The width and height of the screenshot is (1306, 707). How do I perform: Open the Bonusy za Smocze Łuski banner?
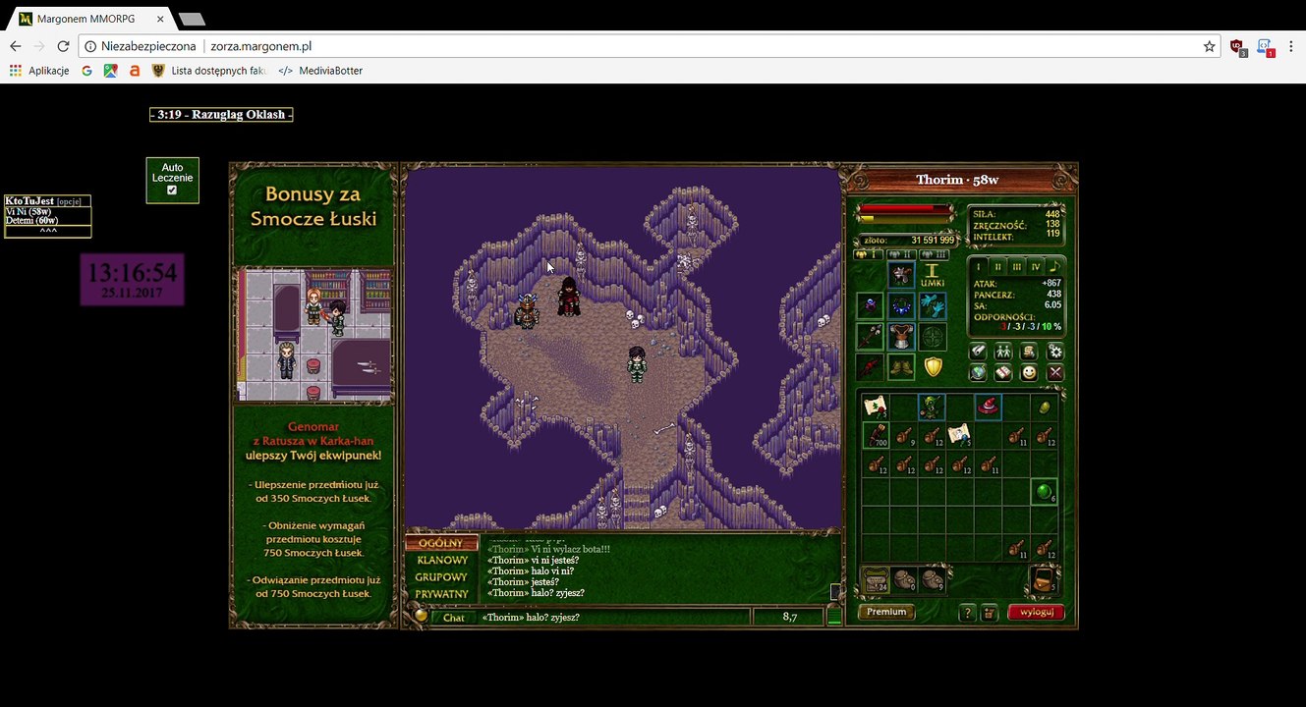tap(313, 206)
